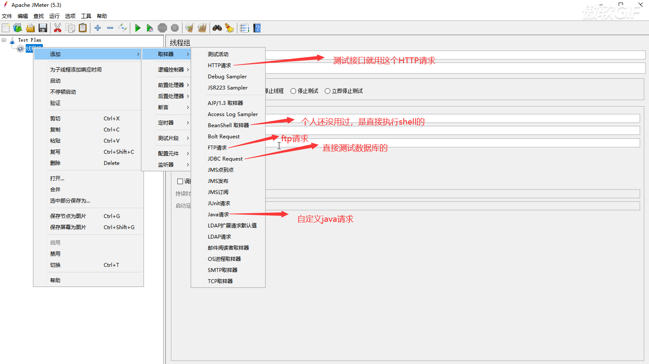
Task: Open the 选项 menu in menu bar
Action: click(70, 16)
